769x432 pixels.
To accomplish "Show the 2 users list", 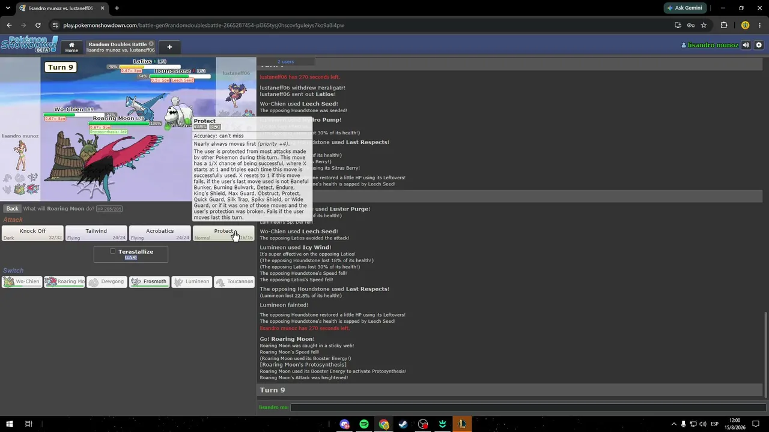I will pos(285,62).
